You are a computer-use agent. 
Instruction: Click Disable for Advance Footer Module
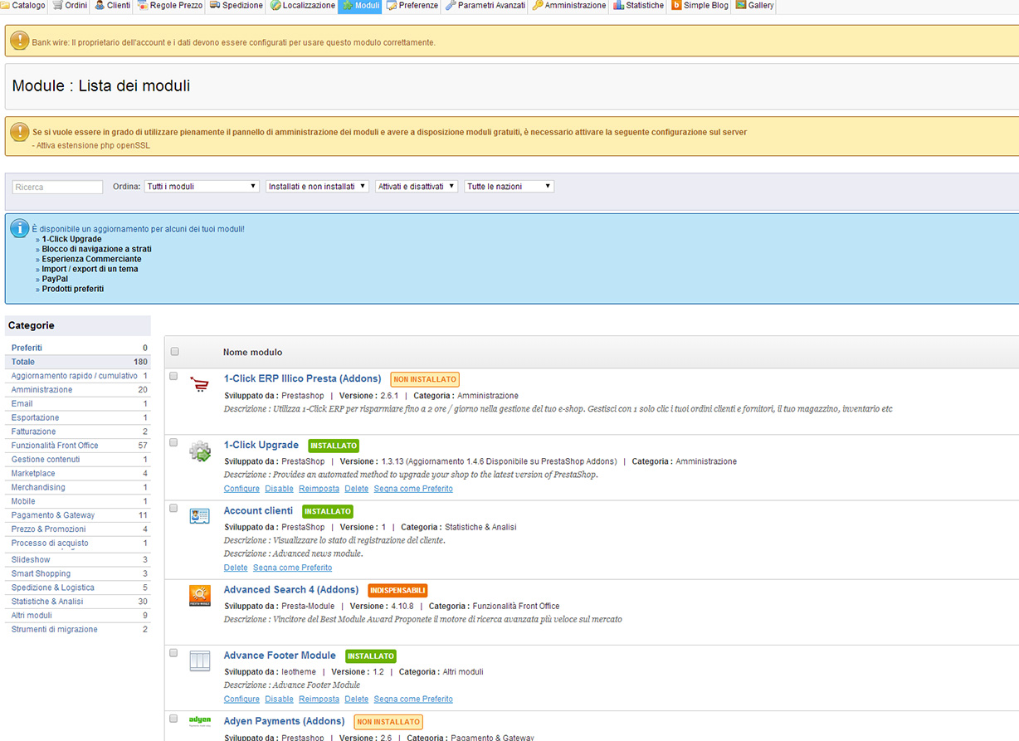click(x=280, y=700)
